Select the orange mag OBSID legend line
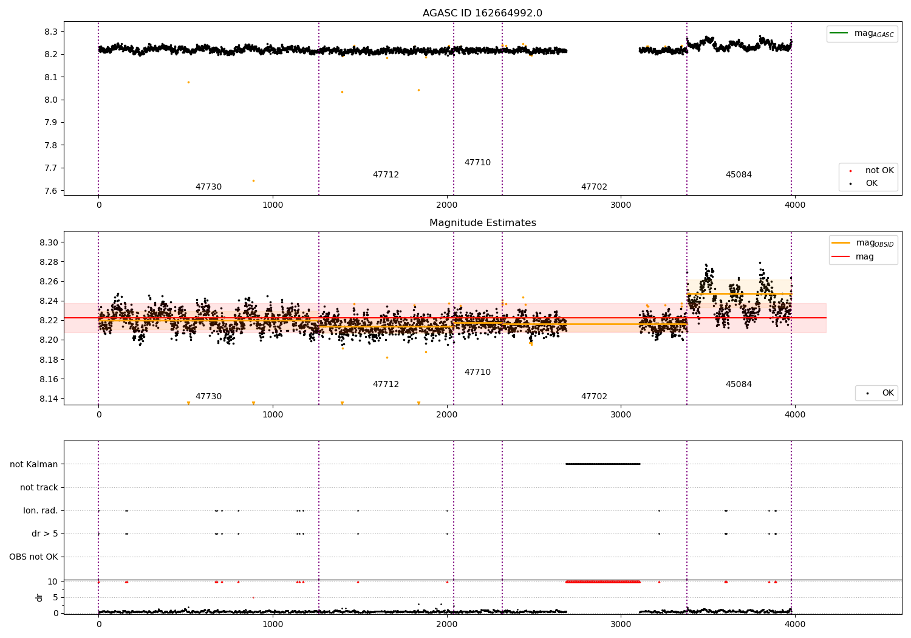This screenshot has height=638, width=911. pyautogui.click(x=841, y=243)
